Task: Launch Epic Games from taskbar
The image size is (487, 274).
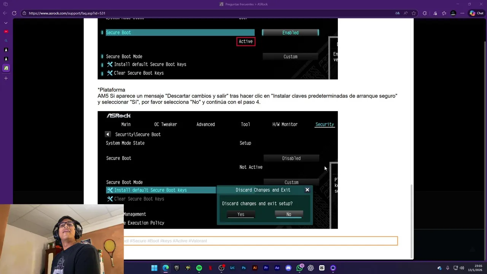Action: [x=177, y=268]
